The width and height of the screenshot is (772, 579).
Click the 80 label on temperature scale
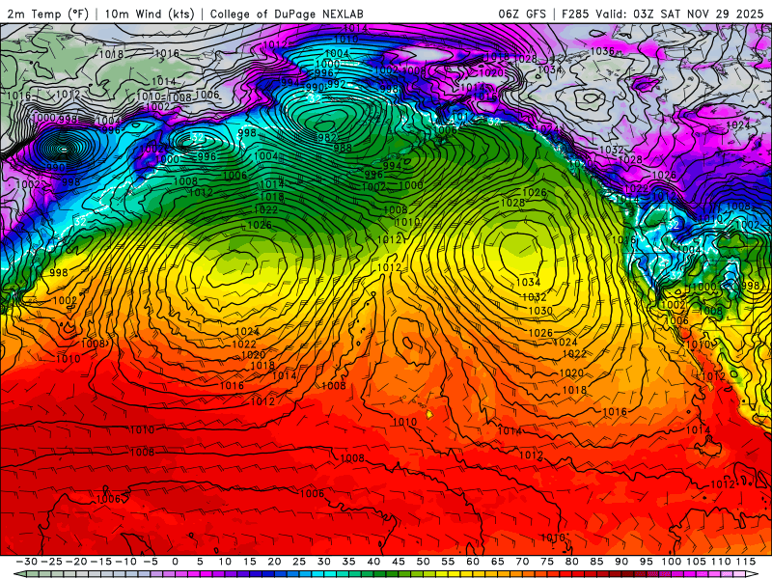pyautogui.click(x=571, y=562)
